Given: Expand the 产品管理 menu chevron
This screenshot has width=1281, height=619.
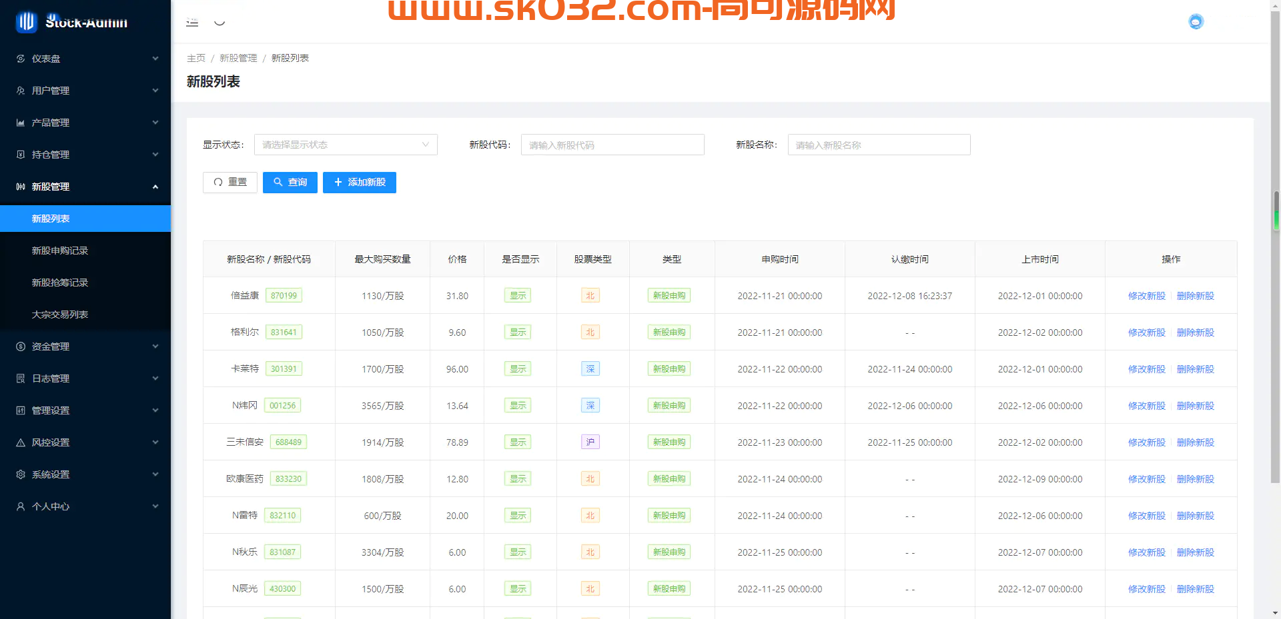Looking at the screenshot, I should (x=155, y=123).
